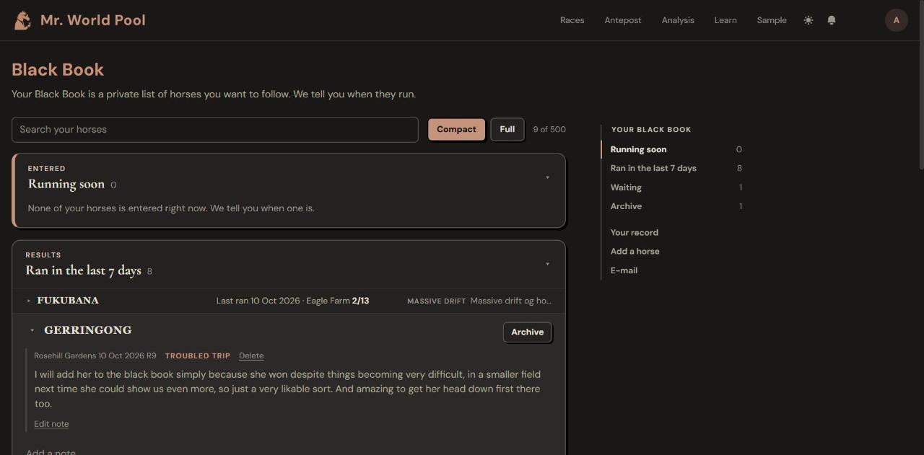This screenshot has height=455, width=924.
Task: Open Add a horse link
Action: point(635,252)
